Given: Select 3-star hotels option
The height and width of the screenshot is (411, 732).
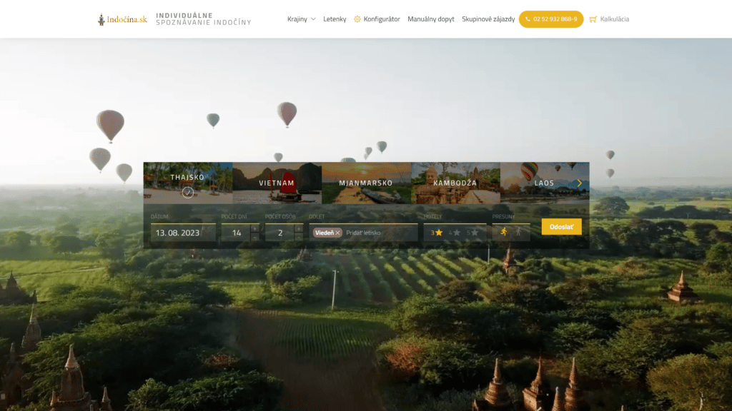Looking at the screenshot, I should click(437, 233).
